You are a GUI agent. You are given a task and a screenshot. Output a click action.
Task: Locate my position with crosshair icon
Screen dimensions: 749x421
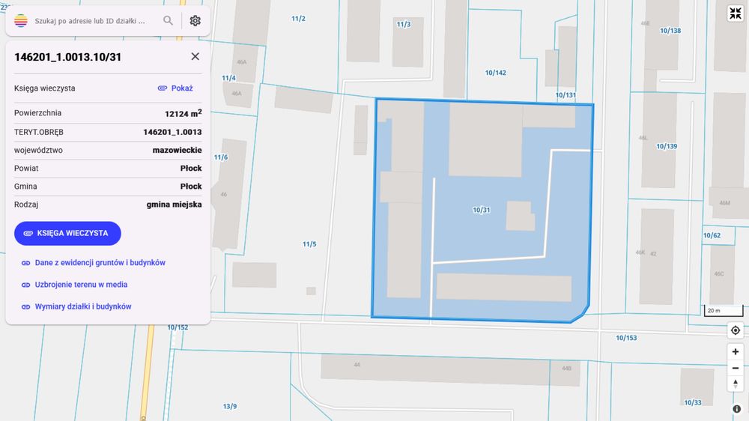coord(736,330)
